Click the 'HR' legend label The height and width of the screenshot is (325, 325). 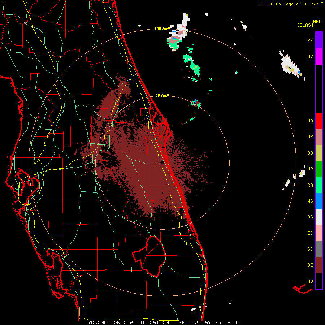coord(310,169)
